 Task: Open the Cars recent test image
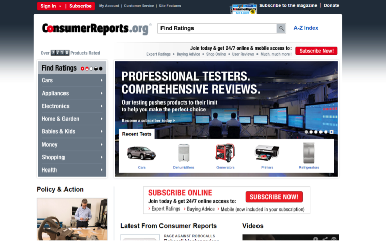(x=142, y=153)
